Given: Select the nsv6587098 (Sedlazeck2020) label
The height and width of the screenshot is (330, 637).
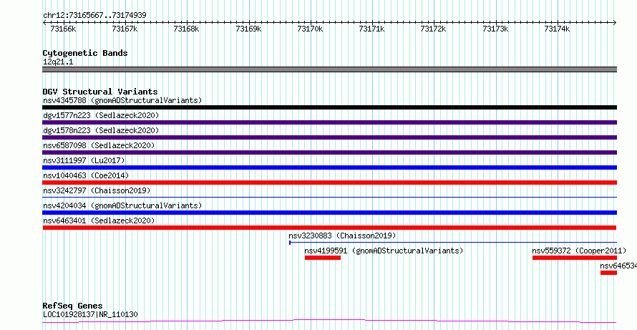Looking at the screenshot, I should [x=99, y=145].
